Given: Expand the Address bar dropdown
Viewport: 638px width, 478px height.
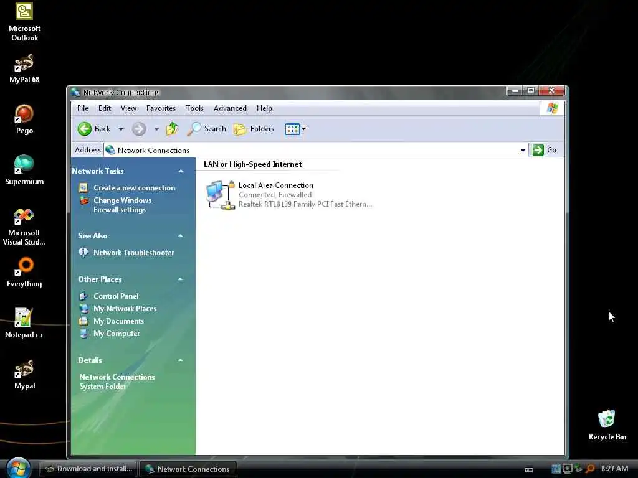Looking at the screenshot, I should [x=523, y=151].
